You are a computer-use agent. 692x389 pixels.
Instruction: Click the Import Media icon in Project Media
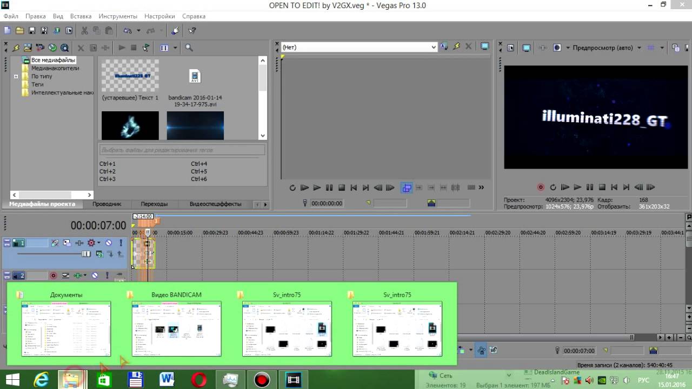pyautogui.click(x=28, y=48)
